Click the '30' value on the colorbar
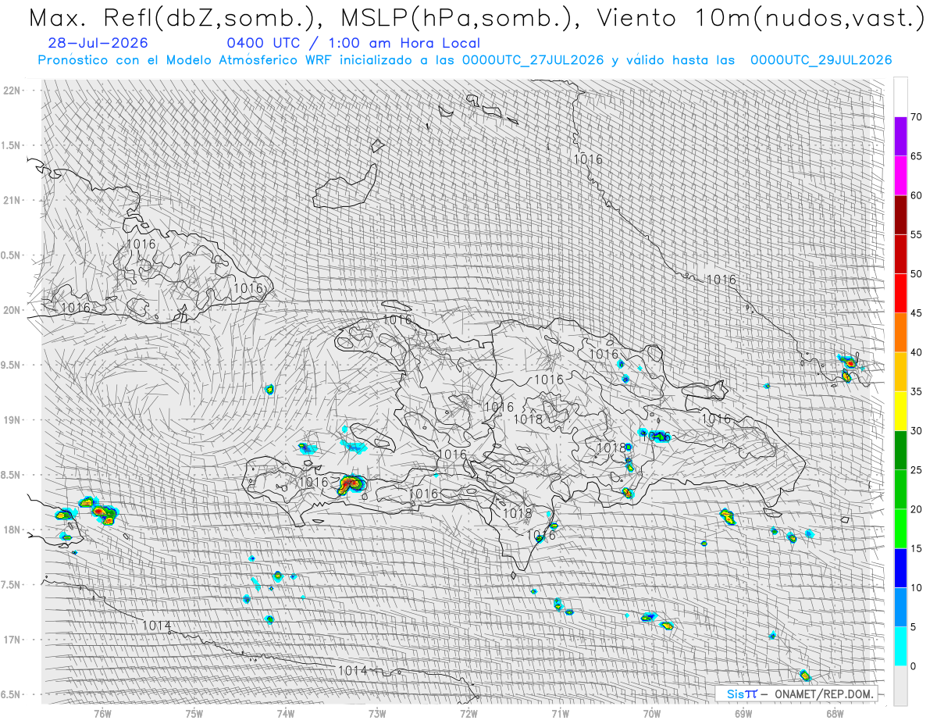The width and height of the screenshot is (937, 724). 916,431
